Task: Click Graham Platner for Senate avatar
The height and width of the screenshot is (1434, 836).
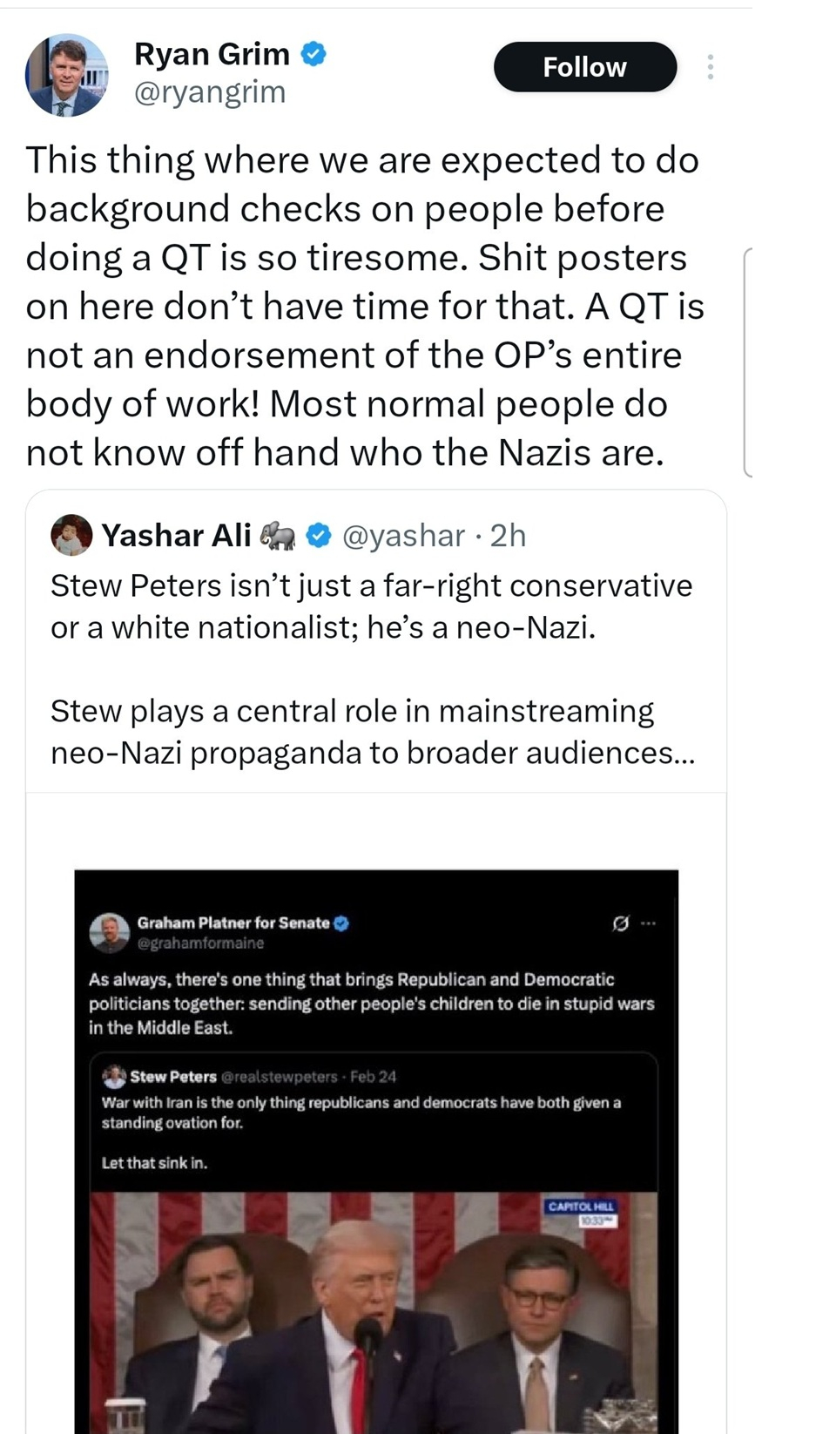Action: 110,932
